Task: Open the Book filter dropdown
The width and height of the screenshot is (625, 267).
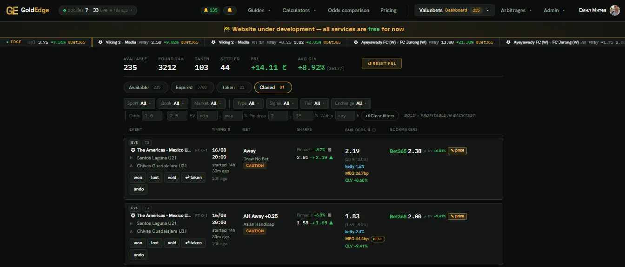Action: (x=173, y=103)
